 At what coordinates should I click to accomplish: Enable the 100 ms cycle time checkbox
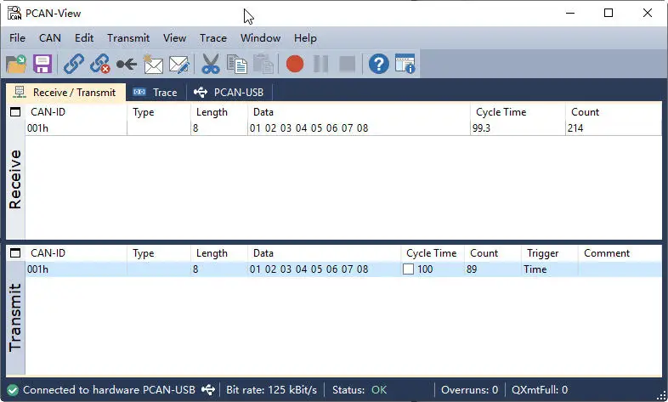click(x=408, y=269)
